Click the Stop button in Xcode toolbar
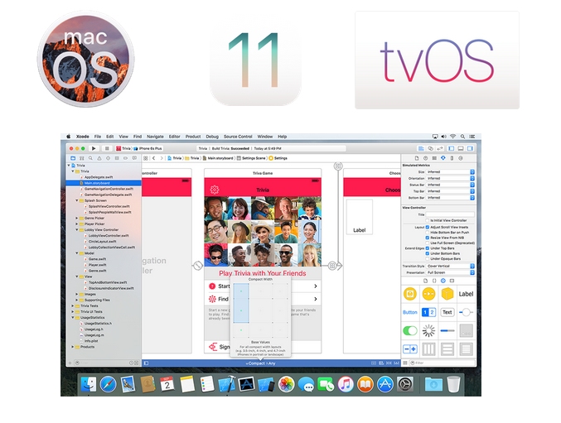This screenshot has height=423, width=561. [x=107, y=148]
